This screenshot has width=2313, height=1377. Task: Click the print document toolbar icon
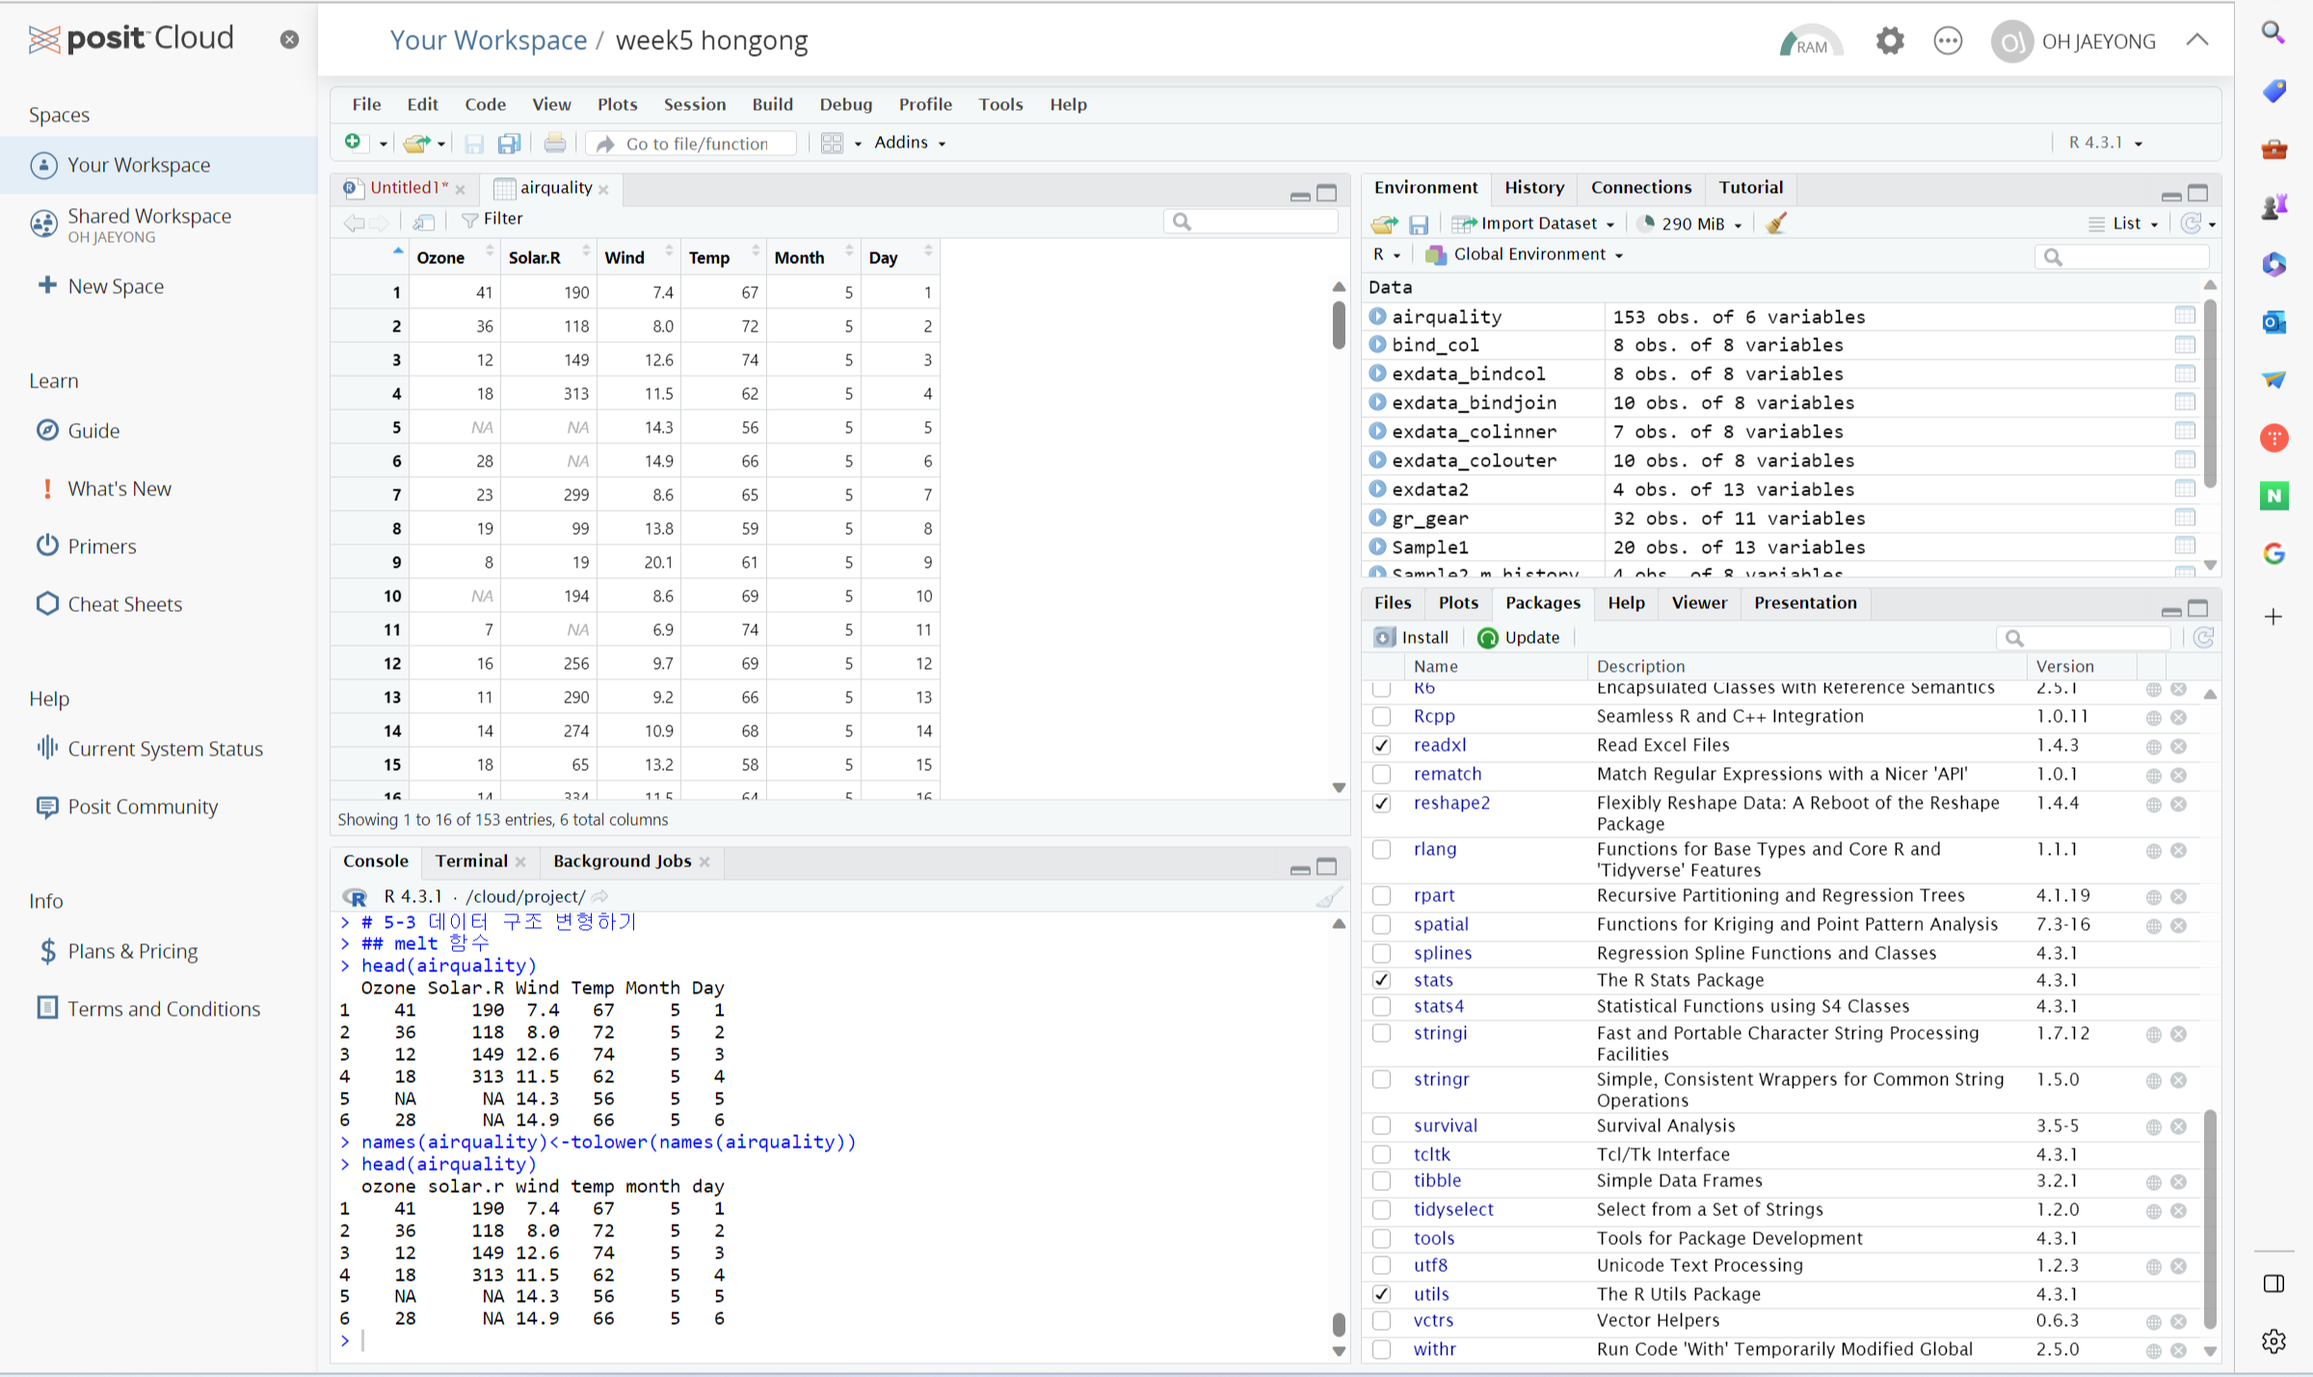554,144
